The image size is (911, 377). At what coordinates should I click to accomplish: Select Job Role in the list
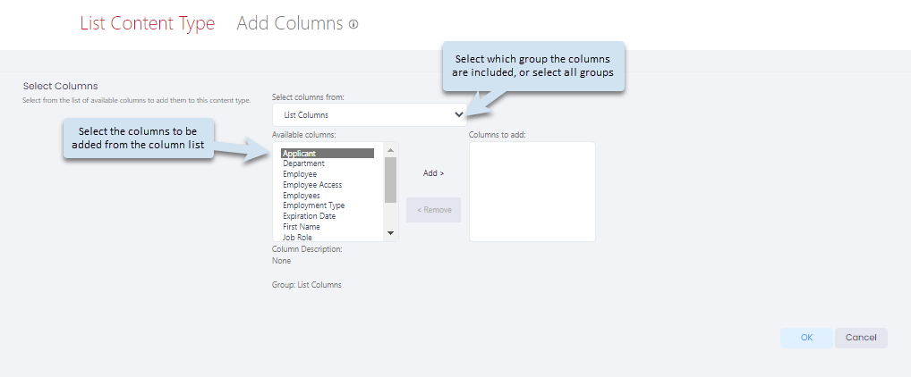(328, 237)
